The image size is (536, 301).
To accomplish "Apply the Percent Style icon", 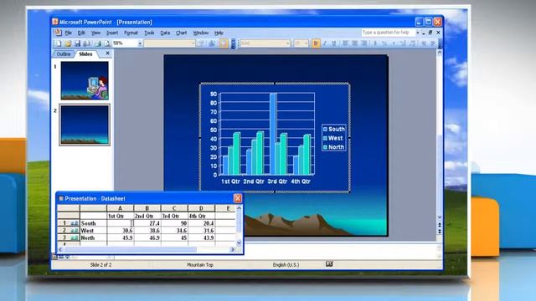I will click(384, 43).
